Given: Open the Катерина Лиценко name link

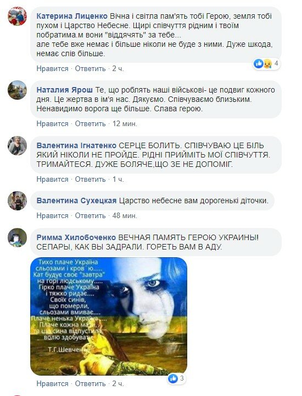Looking at the screenshot, I should 72,16.
